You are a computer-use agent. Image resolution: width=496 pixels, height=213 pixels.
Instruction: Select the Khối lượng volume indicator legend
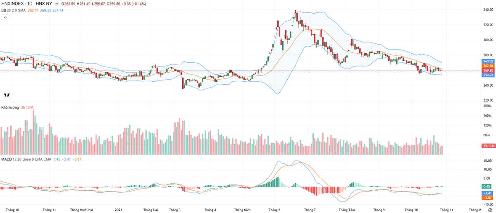click(x=10, y=107)
